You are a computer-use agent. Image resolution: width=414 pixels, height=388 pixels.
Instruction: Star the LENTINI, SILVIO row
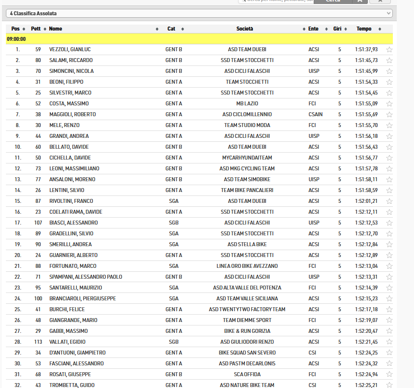pos(389,191)
